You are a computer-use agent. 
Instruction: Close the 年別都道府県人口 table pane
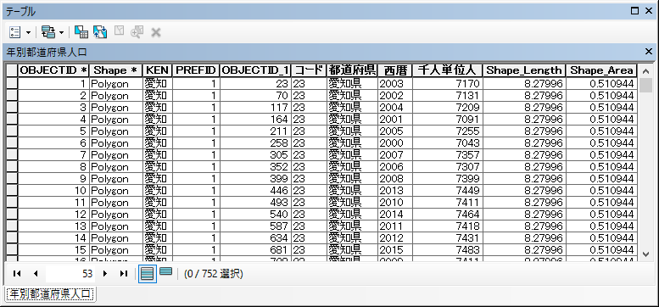(648, 51)
